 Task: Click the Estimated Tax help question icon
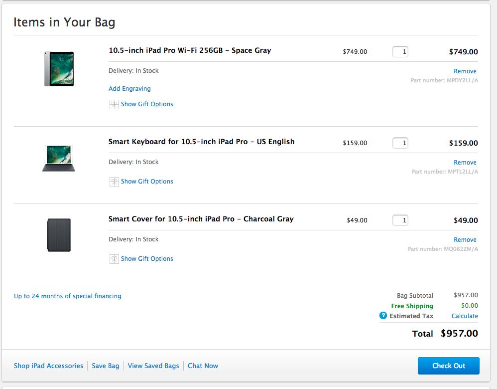[x=383, y=316]
